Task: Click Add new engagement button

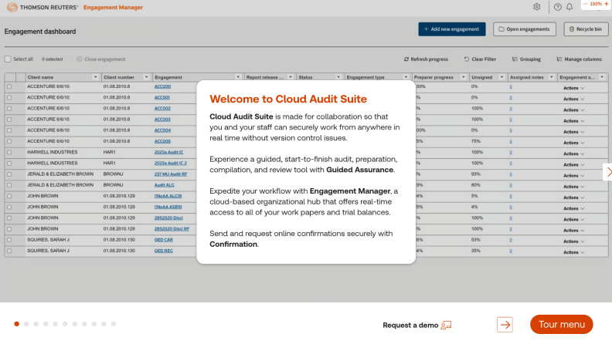Action: (x=452, y=29)
